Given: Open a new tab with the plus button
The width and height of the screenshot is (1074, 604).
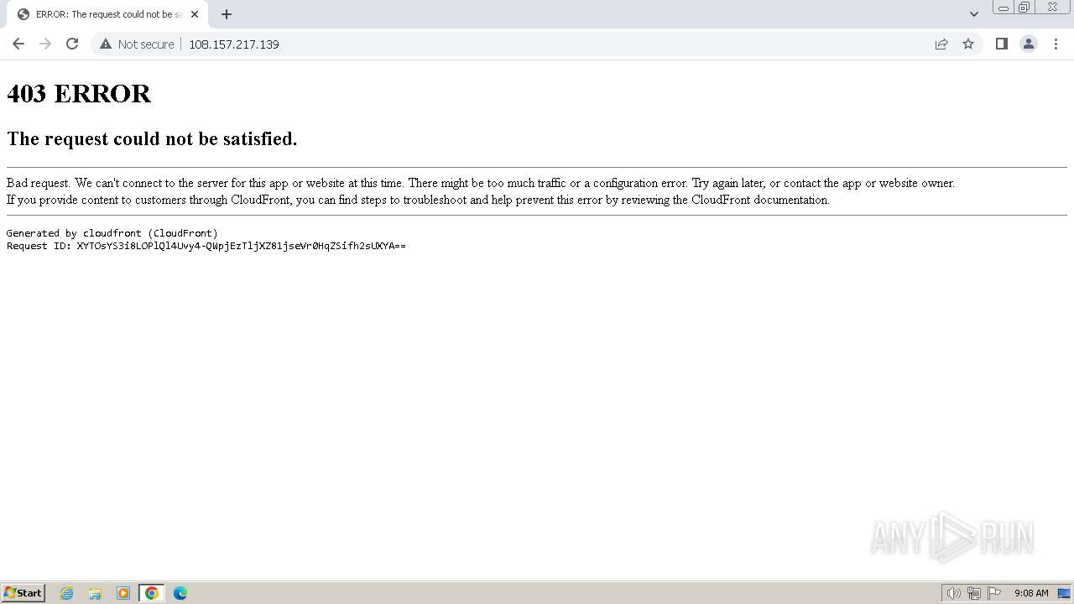Looking at the screenshot, I should 227,14.
